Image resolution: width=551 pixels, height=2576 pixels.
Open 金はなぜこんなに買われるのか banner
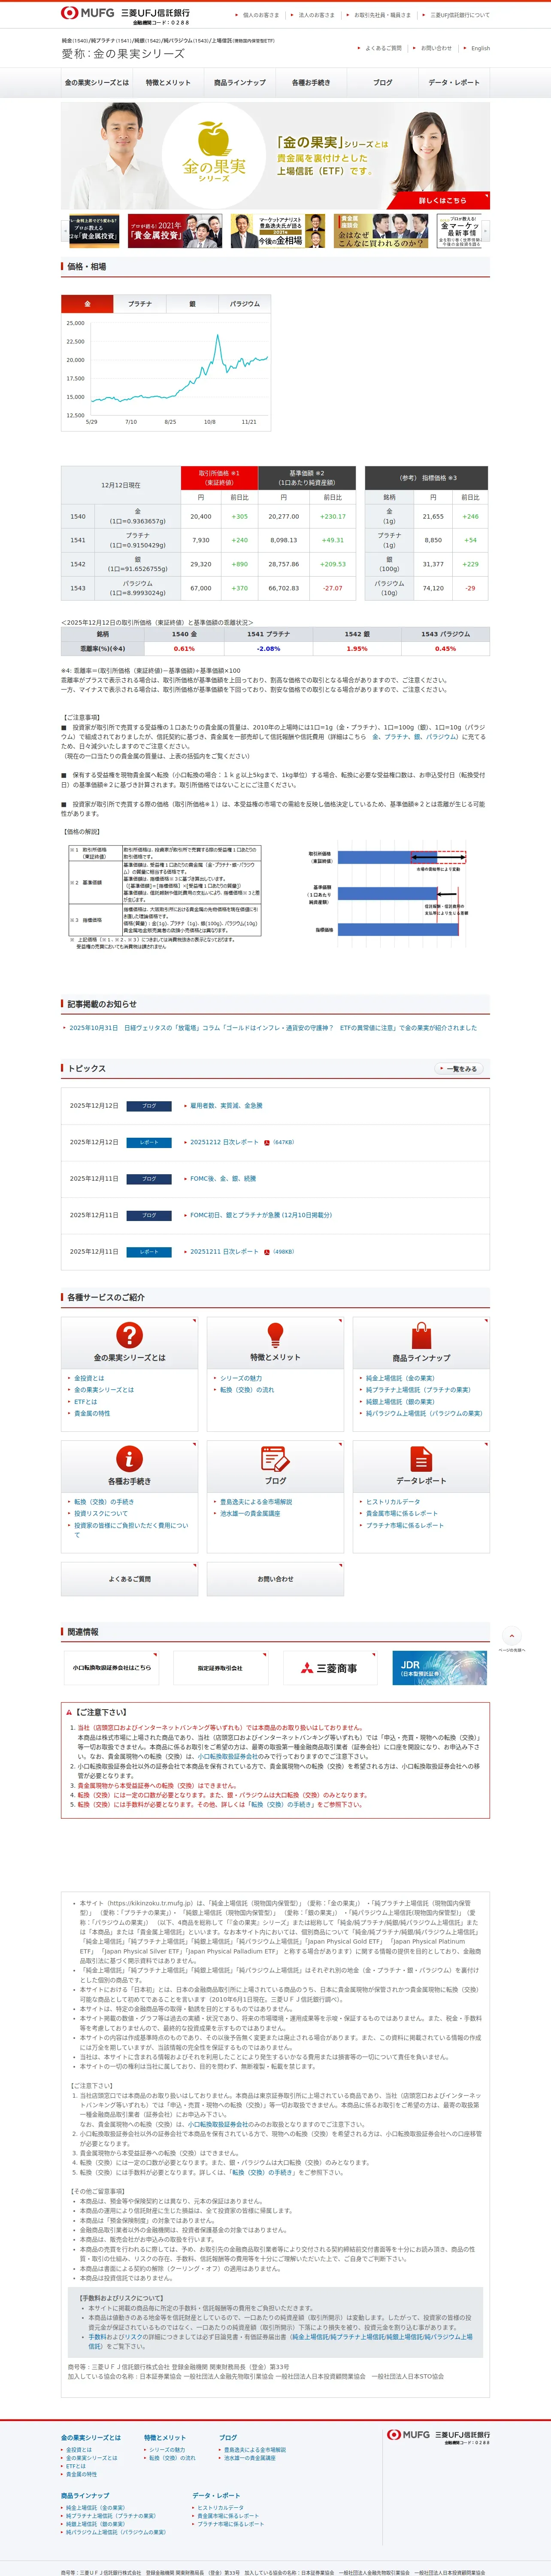tap(381, 231)
